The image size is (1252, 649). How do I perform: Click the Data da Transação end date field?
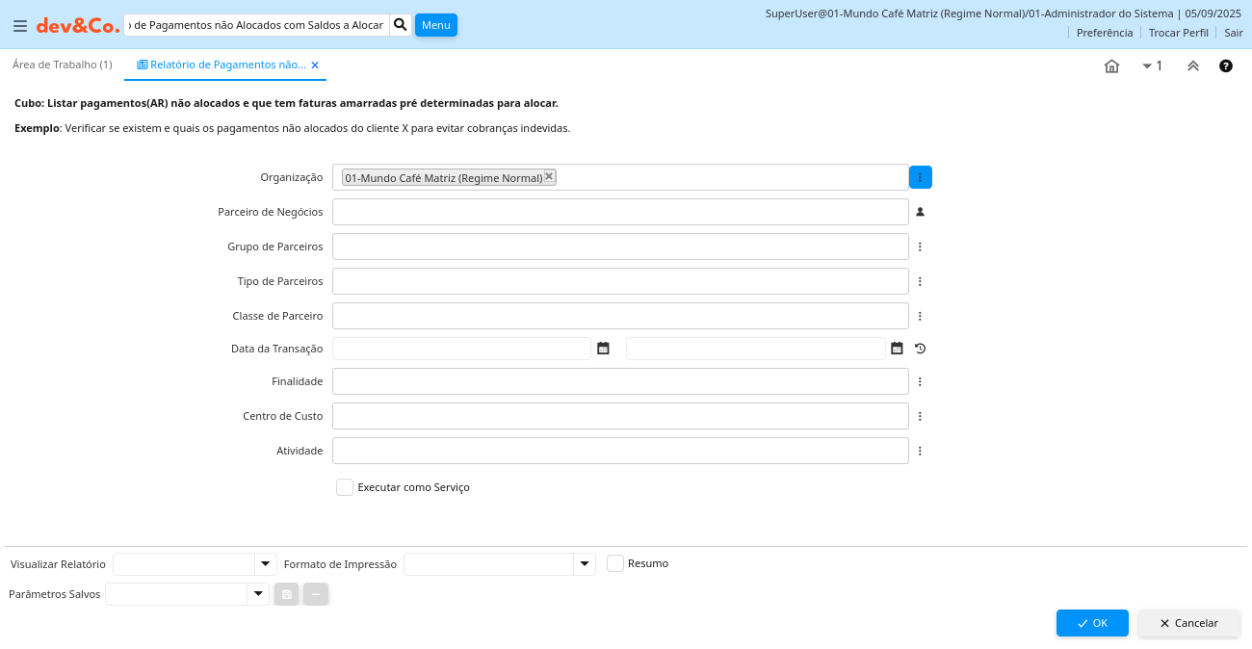(x=755, y=349)
